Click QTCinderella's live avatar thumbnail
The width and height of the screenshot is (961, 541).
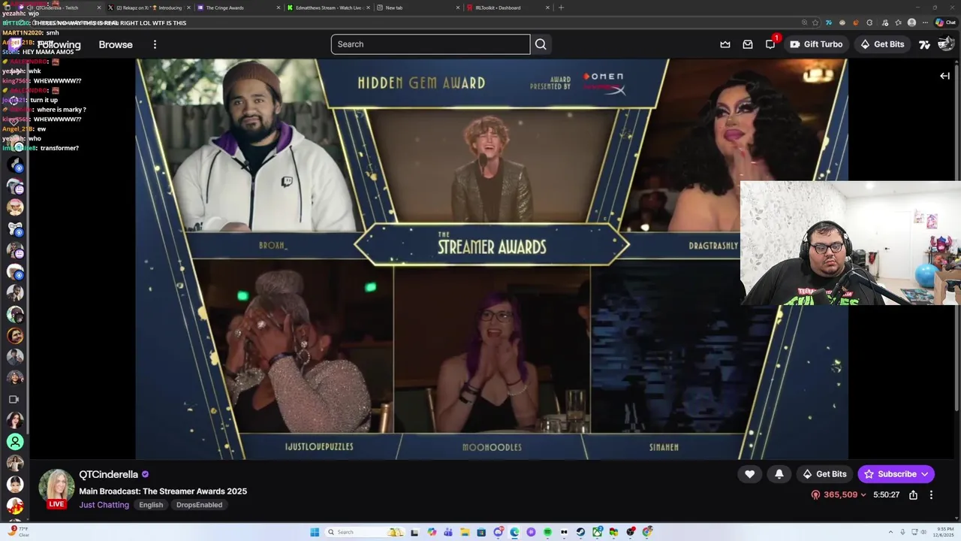(x=56, y=488)
